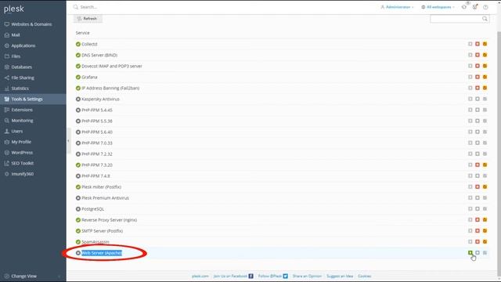Stop the Grafana service
This screenshot has width=501, height=282.
tap(478, 77)
